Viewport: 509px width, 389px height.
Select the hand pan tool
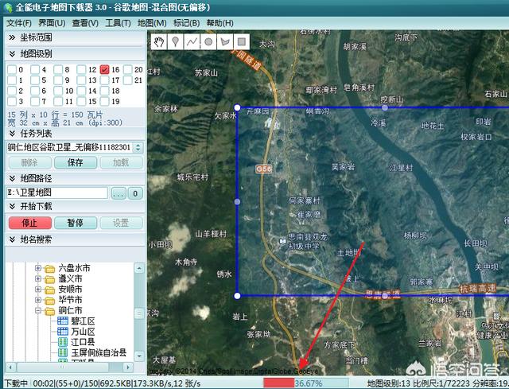pyautogui.click(x=159, y=42)
